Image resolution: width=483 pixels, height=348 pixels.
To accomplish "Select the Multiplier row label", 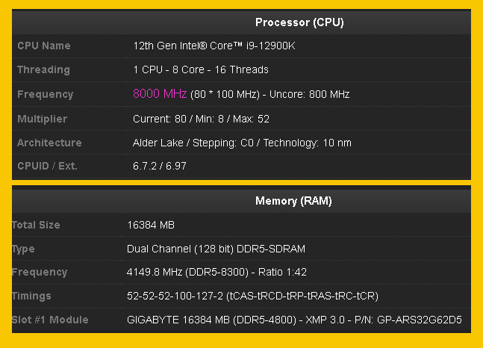I will [x=42, y=119].
